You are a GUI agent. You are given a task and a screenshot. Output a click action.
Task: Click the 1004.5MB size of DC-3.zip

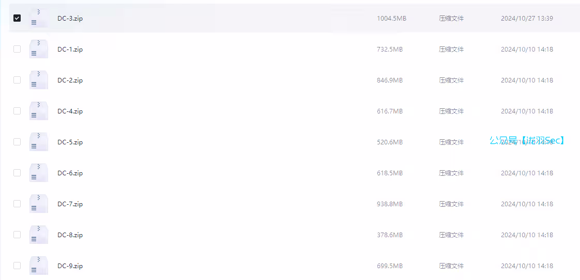click(x=391, y=19)
